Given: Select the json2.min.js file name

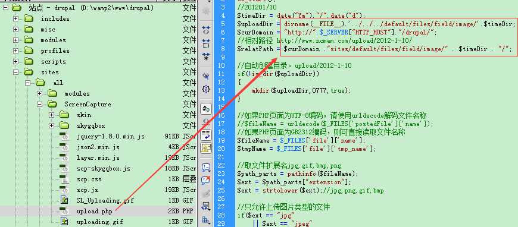Looking at the screenshot, I should (98, 147).
